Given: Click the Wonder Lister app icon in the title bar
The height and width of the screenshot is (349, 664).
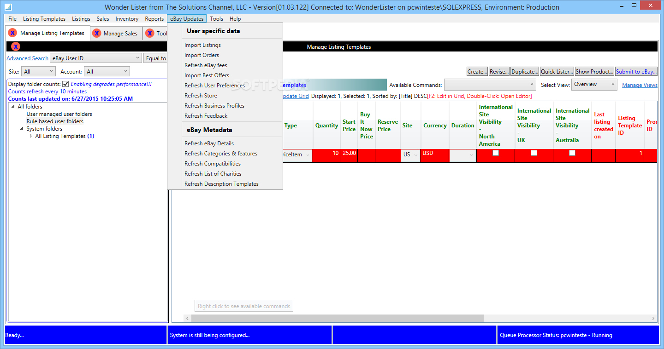Looking at the screenshot, I should pyautogui.click(x=8, y=7).
